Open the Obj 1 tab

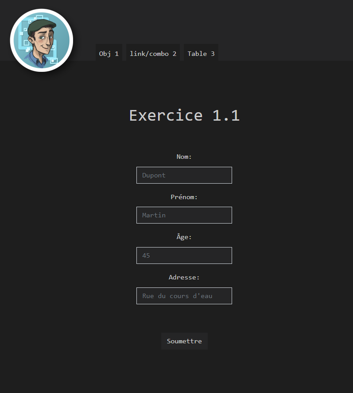point(109,53)
